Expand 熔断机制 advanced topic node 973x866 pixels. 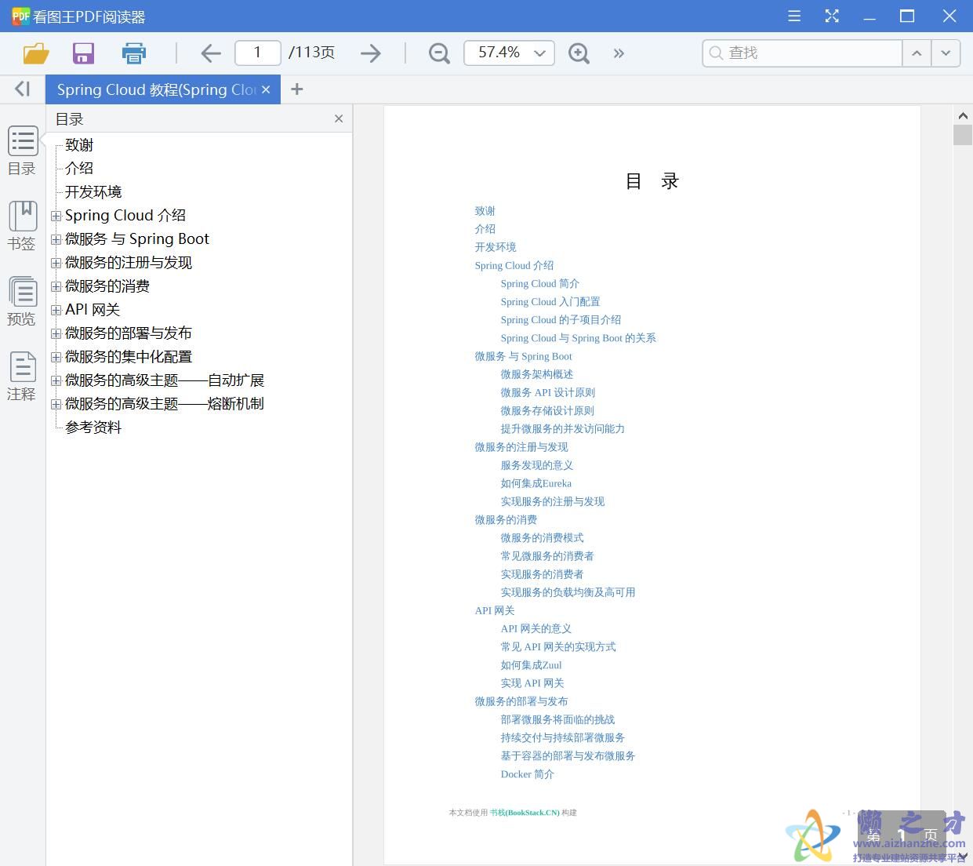point(56,404)
